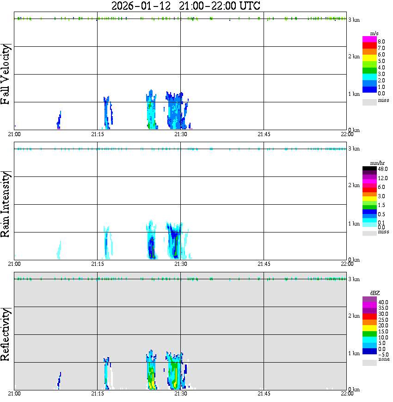Click the 8.0 value in the m/s legend
The image size is (393, 402).
point(381,42)
